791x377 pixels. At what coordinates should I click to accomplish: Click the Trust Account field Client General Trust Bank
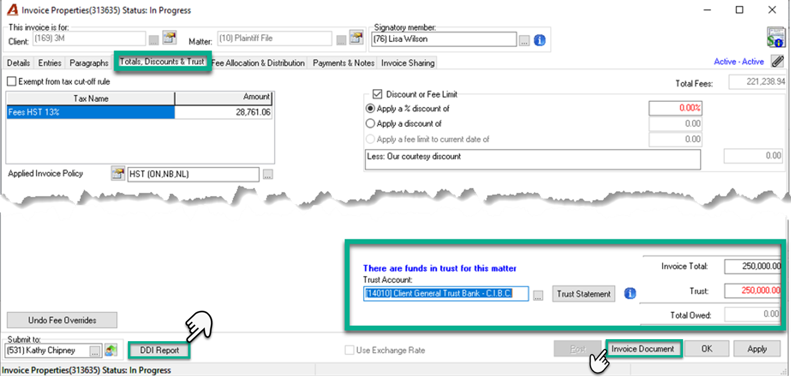[446, 293]
